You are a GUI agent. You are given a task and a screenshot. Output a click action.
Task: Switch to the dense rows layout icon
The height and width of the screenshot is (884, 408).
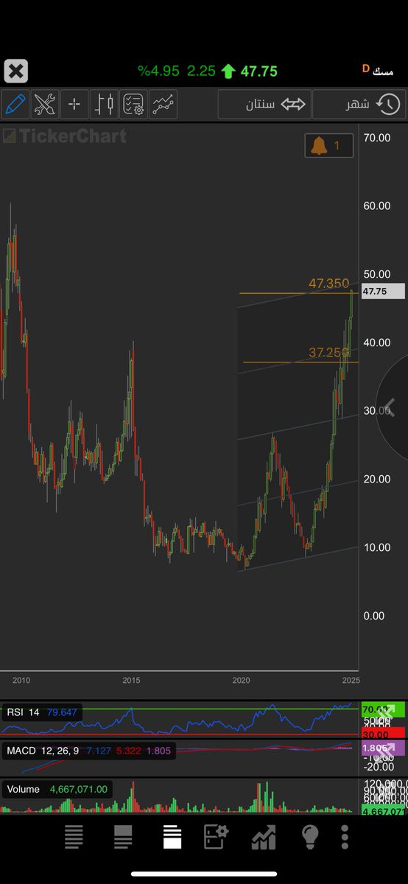(74, 837)
